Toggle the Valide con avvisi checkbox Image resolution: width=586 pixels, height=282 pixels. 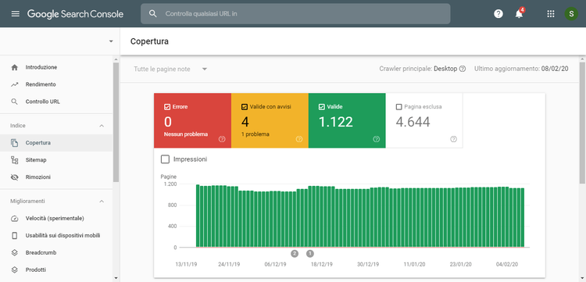click(x=245, y=107)
